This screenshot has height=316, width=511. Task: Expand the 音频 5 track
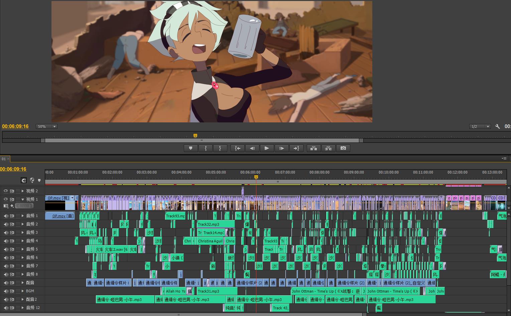pyautogui.click(x=23, y=249)
